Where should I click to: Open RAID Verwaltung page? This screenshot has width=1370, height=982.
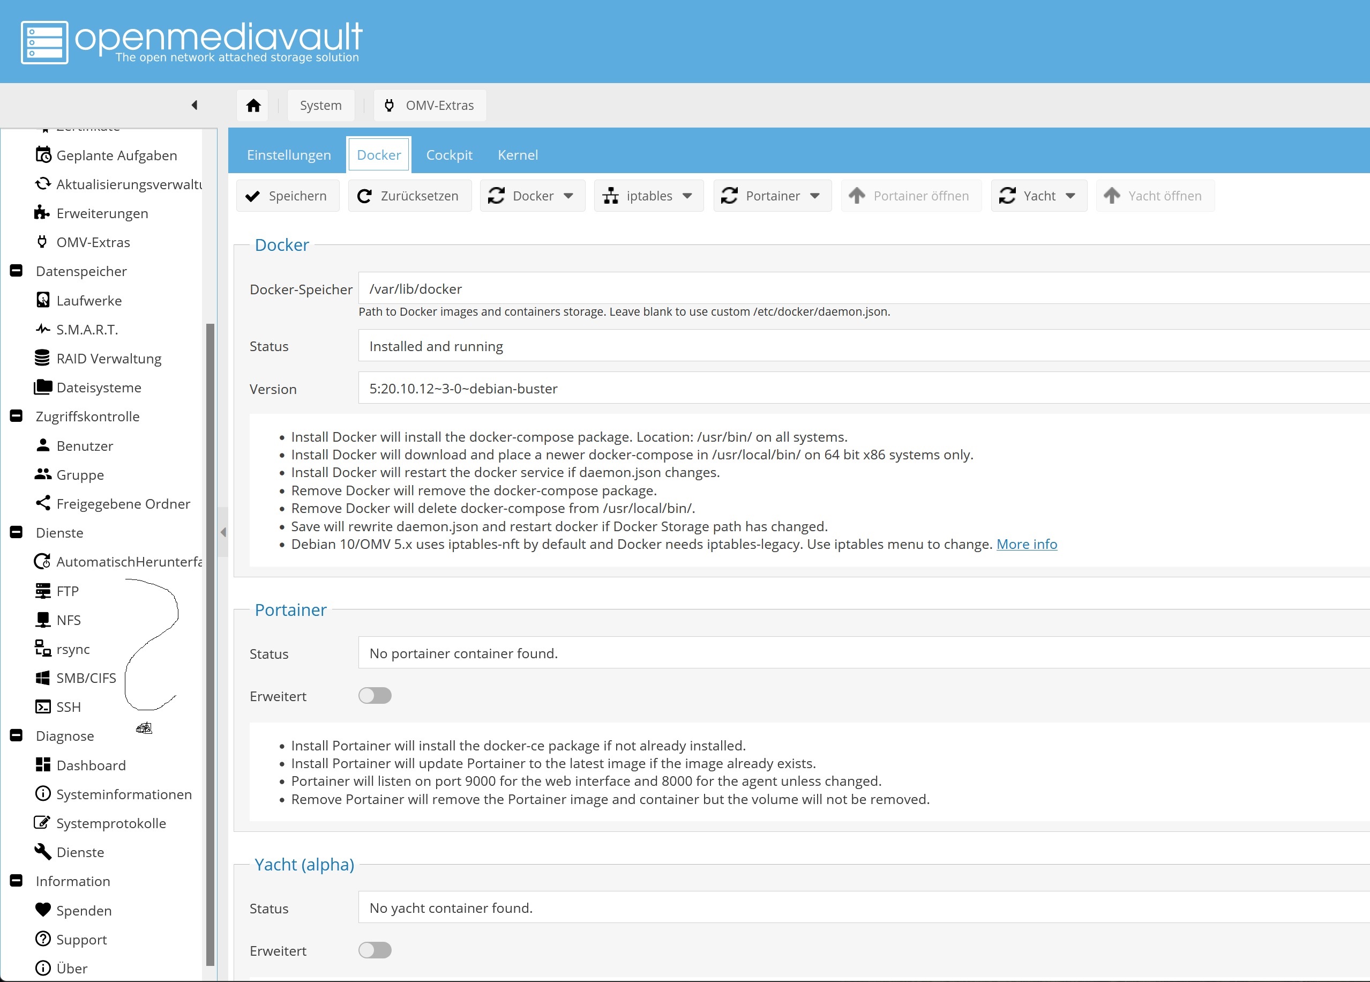click(x=99, y=359)
